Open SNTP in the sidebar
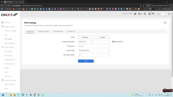 click(6, 72)
